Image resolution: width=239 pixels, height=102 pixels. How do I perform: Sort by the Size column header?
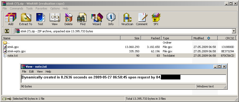point(131,38)
